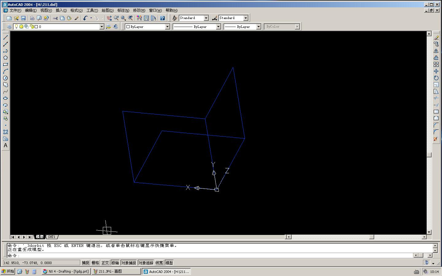Click the Undo arrow icon
Viewport: 442px width, 276px height.
tap(85, 18)
